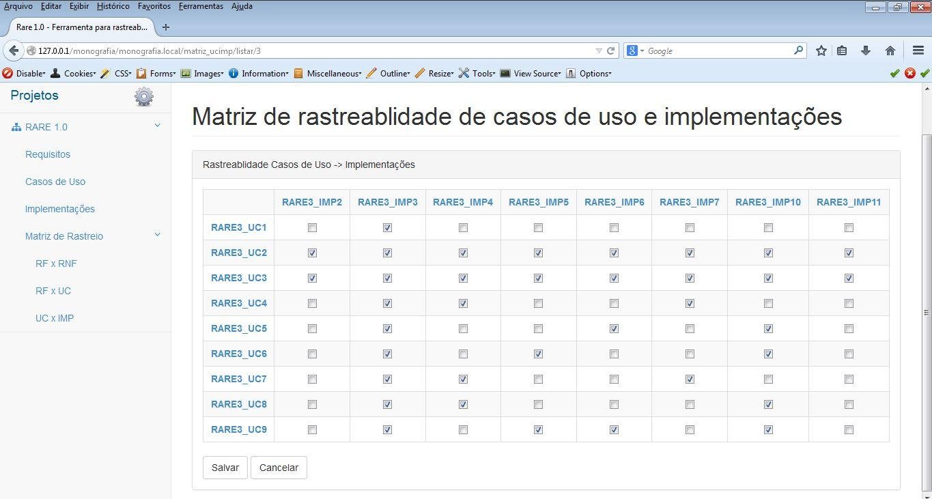Screen dimensions: 932x499
Task: Open the Ferramentas menu
Action: pyautogui.click(x=201, y=6)
